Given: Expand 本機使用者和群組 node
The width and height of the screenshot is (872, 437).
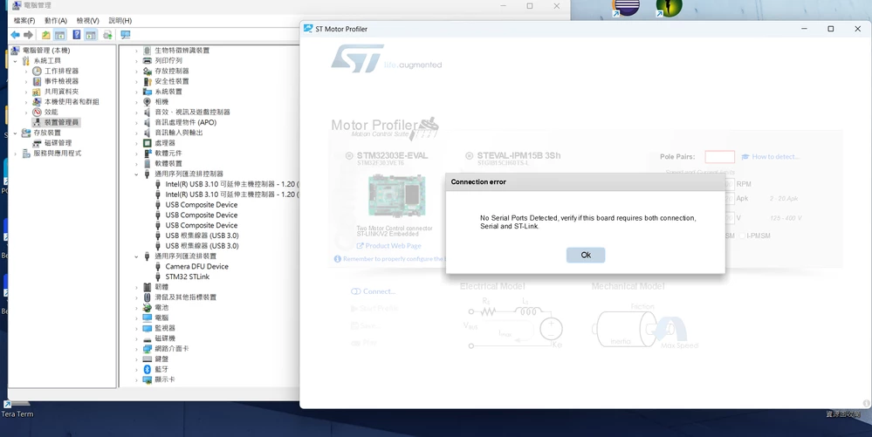Looking at the screenshot, I should (x=25, y=102).
